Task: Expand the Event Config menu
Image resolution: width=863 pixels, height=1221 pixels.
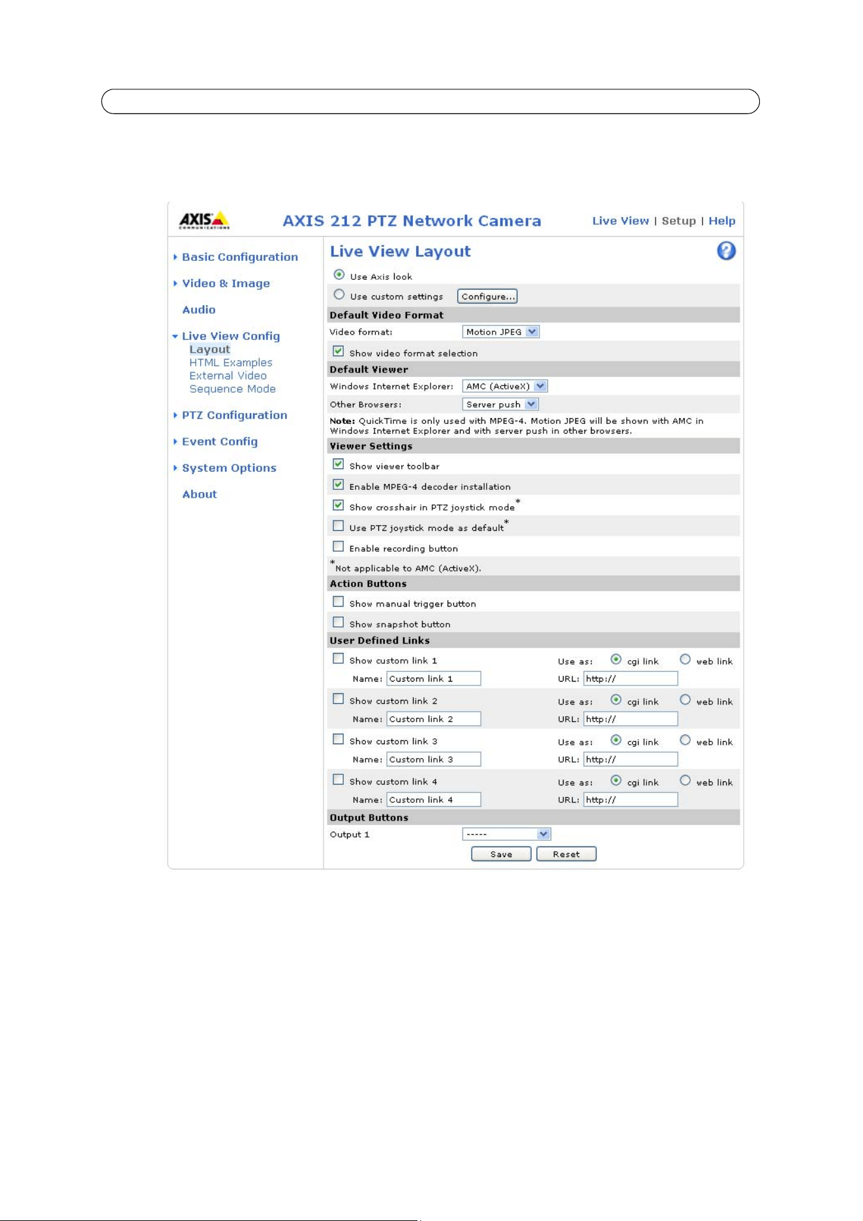Action: click(x=220, y=442)
